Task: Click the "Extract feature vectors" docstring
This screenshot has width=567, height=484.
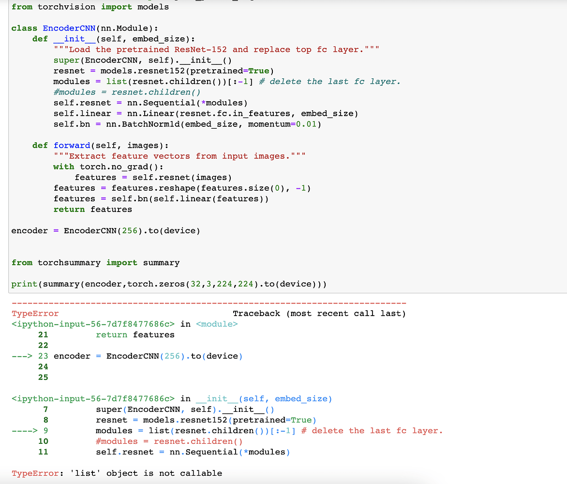Action: [x=179, y=156]
